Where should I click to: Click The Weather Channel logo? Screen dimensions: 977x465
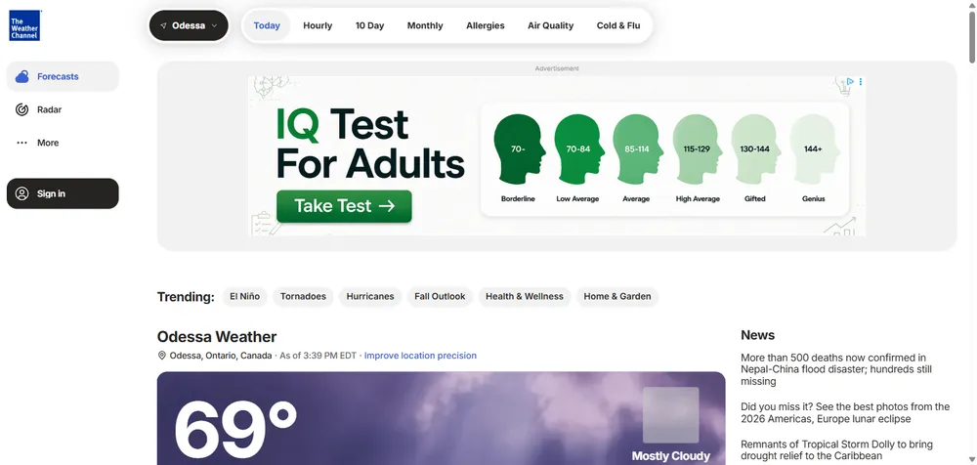click(x=25, y=25)
